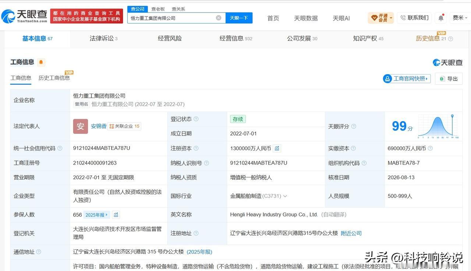Screen dimensions: 471x271
Task: Switch to the 历史工商信息 sub-tab
Action: click(54, 78)
